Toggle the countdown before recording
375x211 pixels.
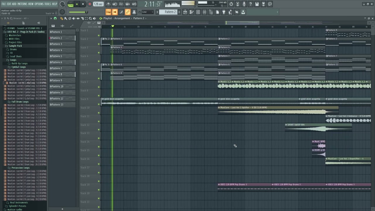(x=121, y=4)
